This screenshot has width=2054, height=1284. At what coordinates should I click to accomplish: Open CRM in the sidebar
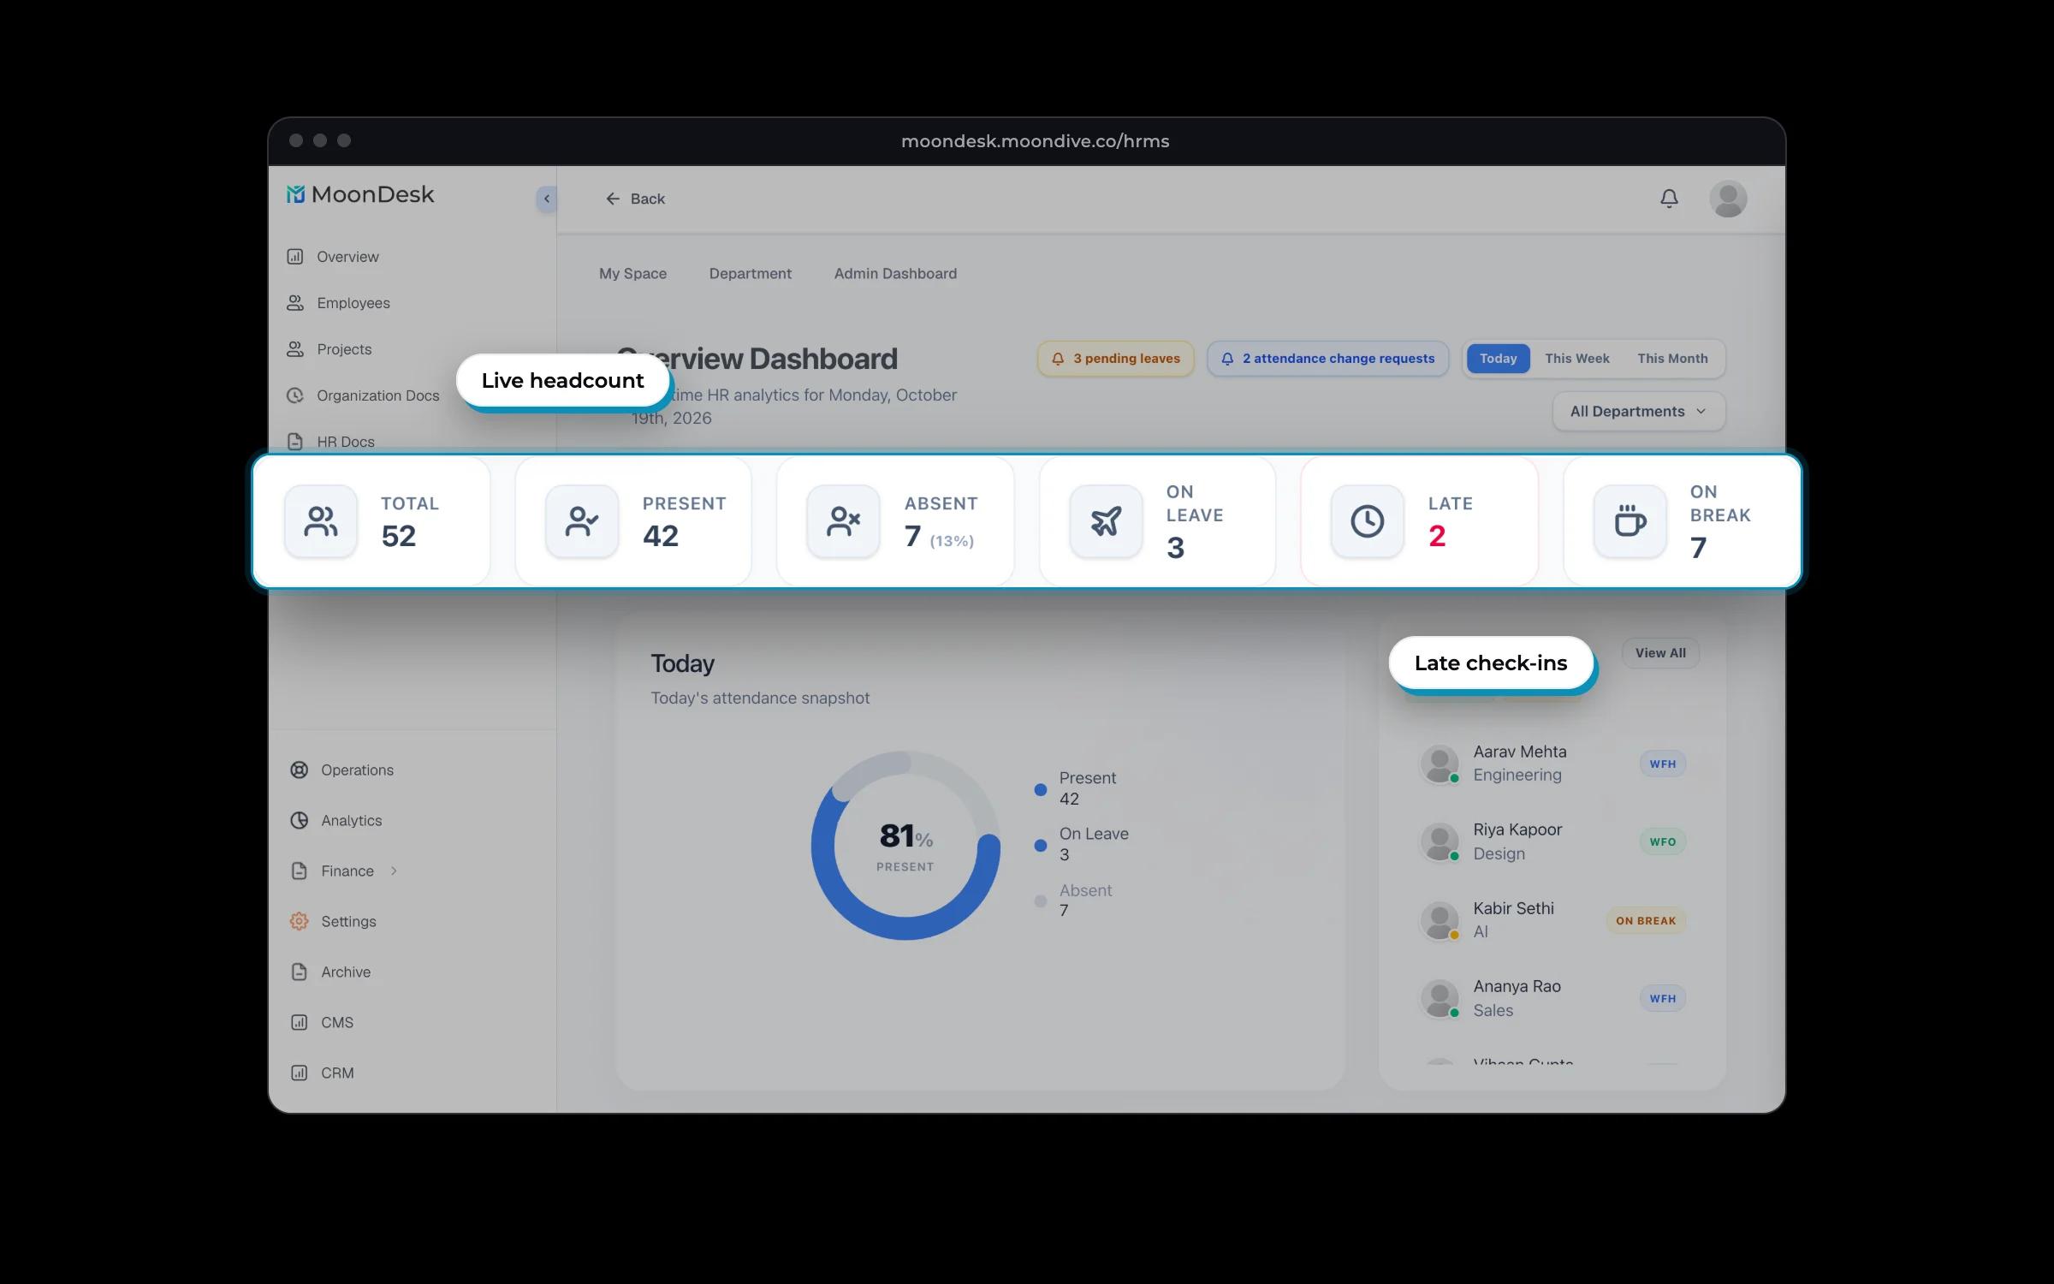pos(322,1073)
